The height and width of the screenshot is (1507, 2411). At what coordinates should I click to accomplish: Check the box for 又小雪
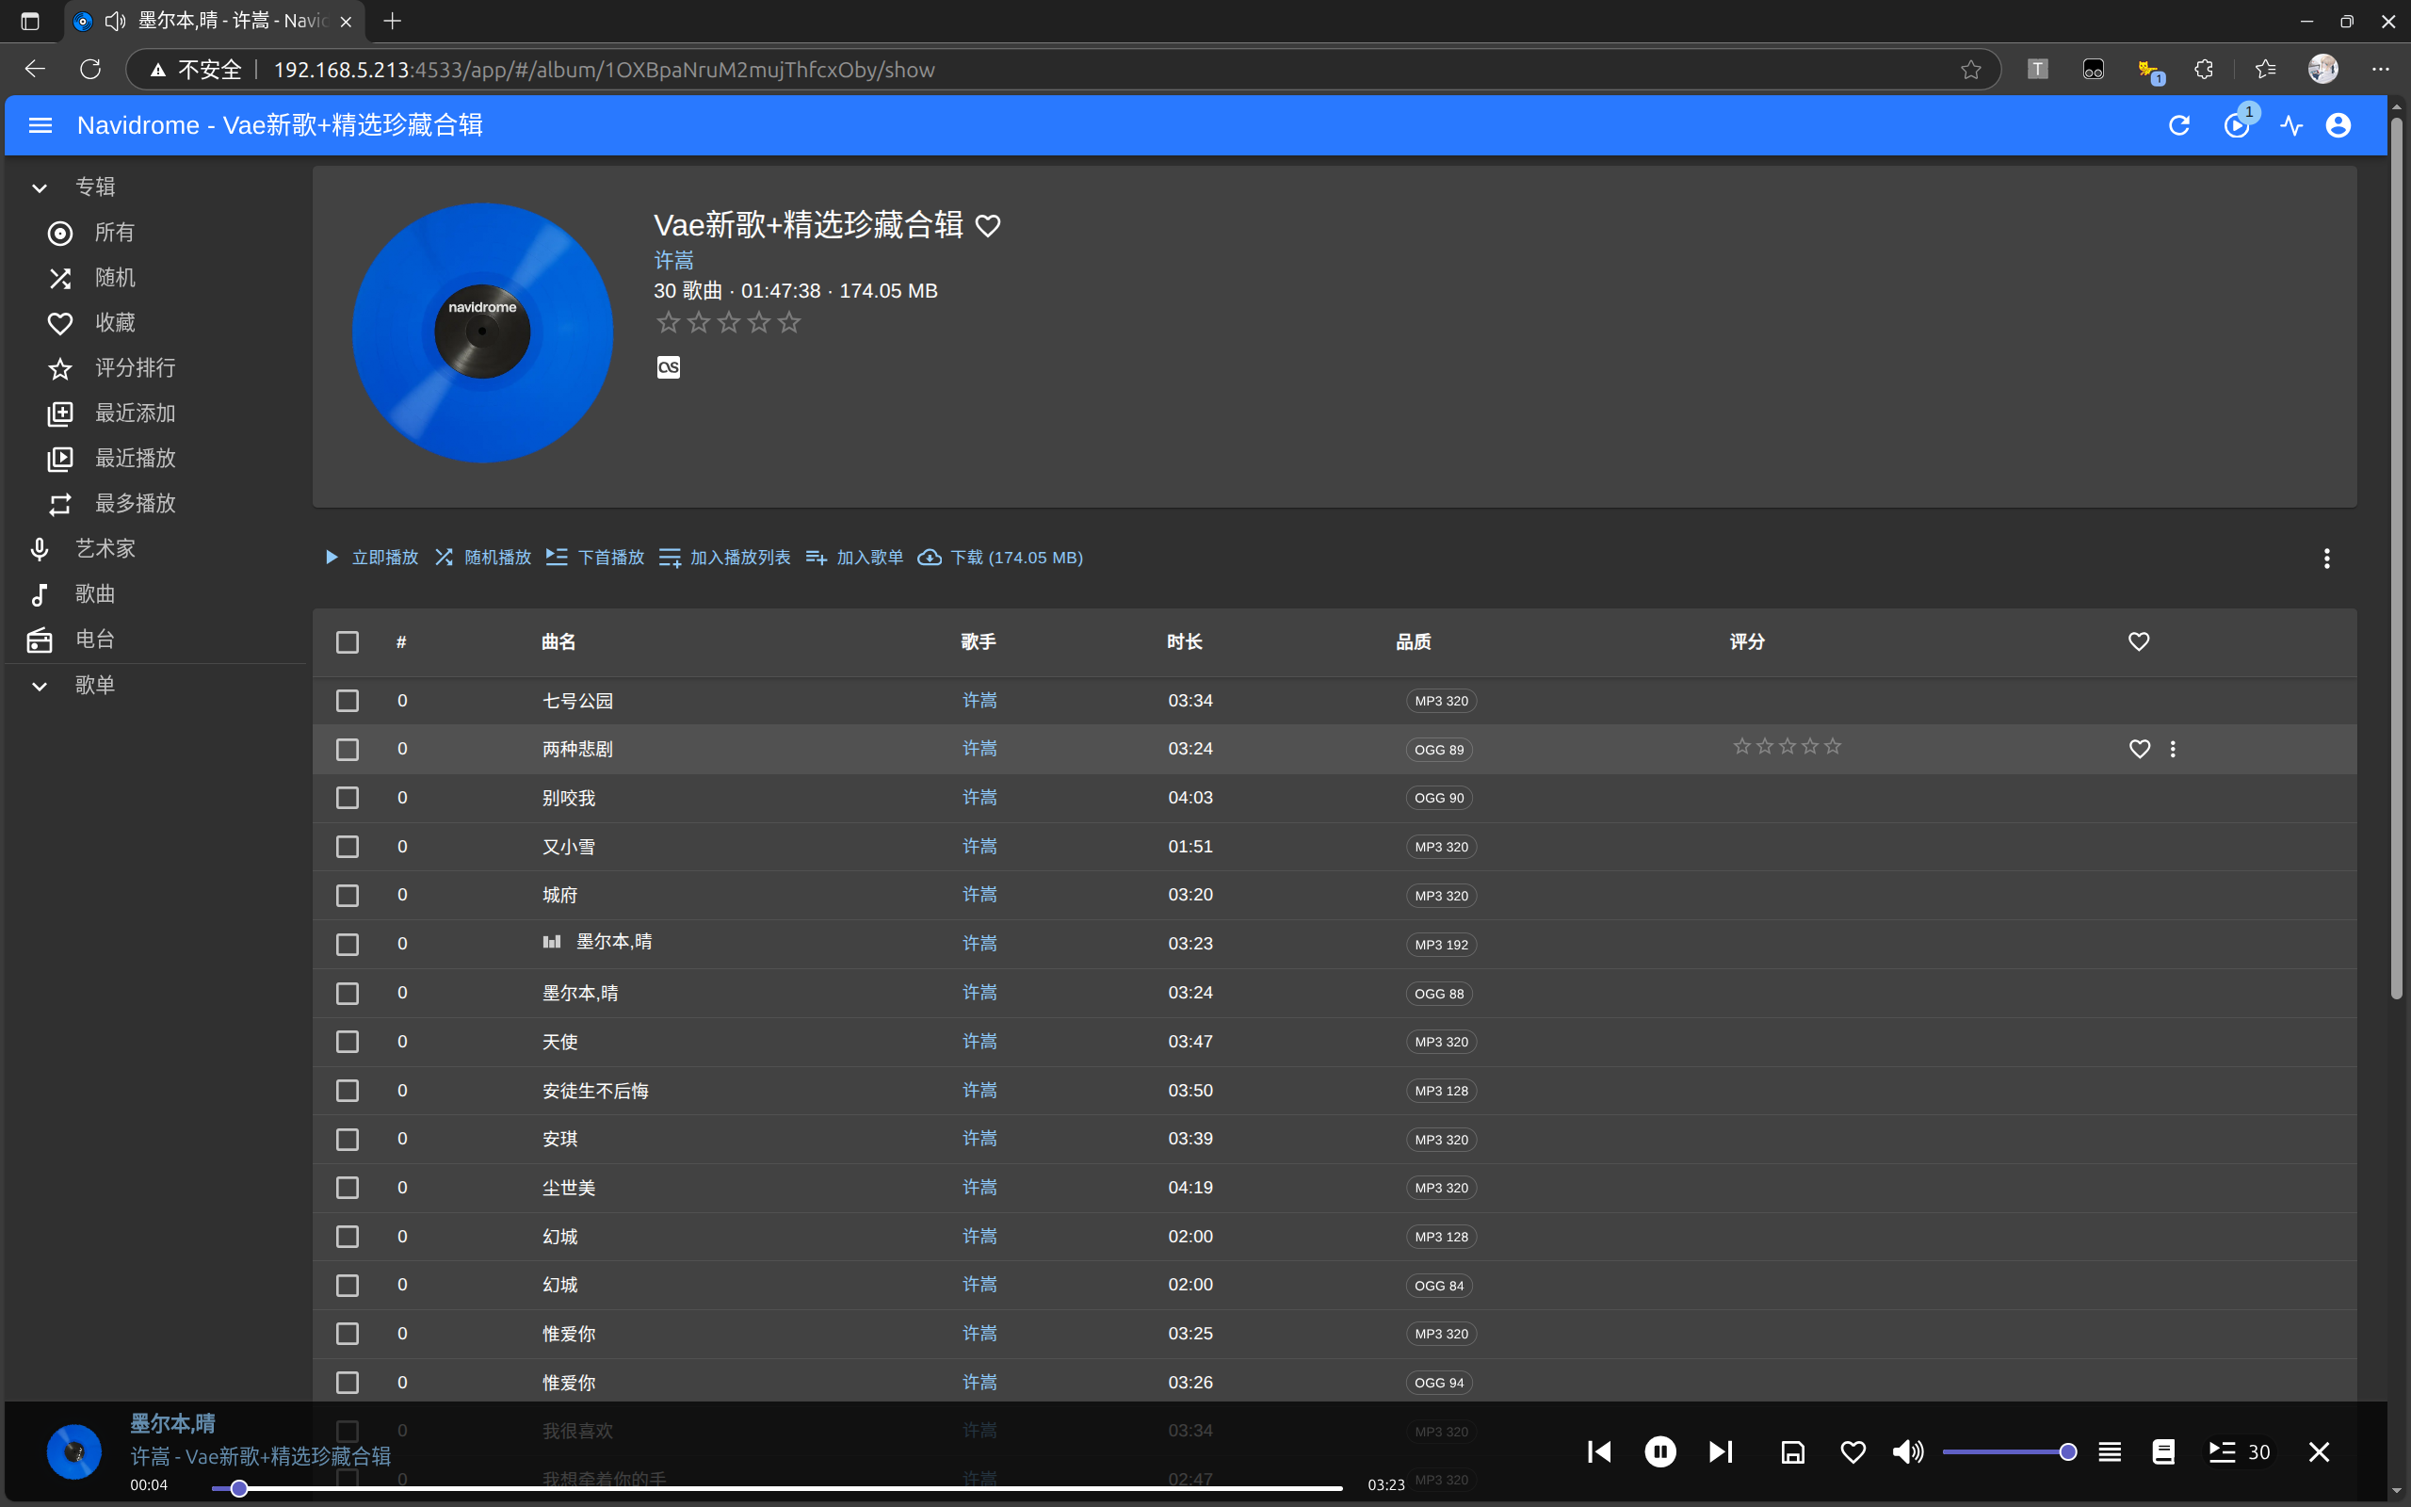347,846
